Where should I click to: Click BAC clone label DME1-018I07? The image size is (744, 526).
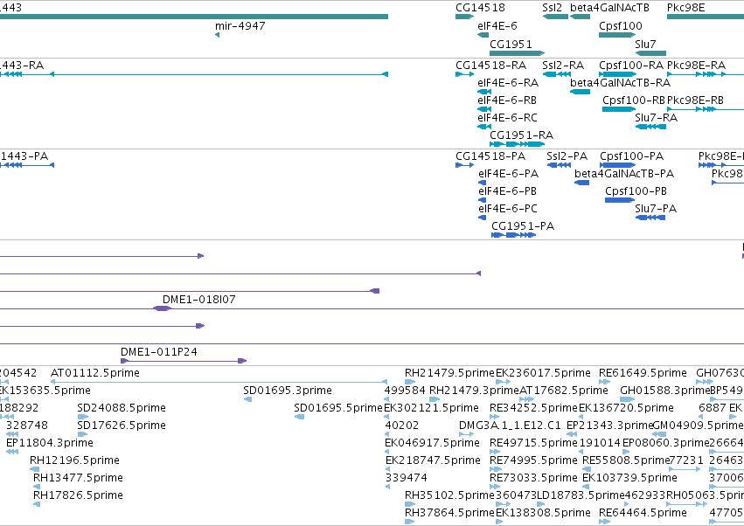pyautogui.click(x=198, y=300)
